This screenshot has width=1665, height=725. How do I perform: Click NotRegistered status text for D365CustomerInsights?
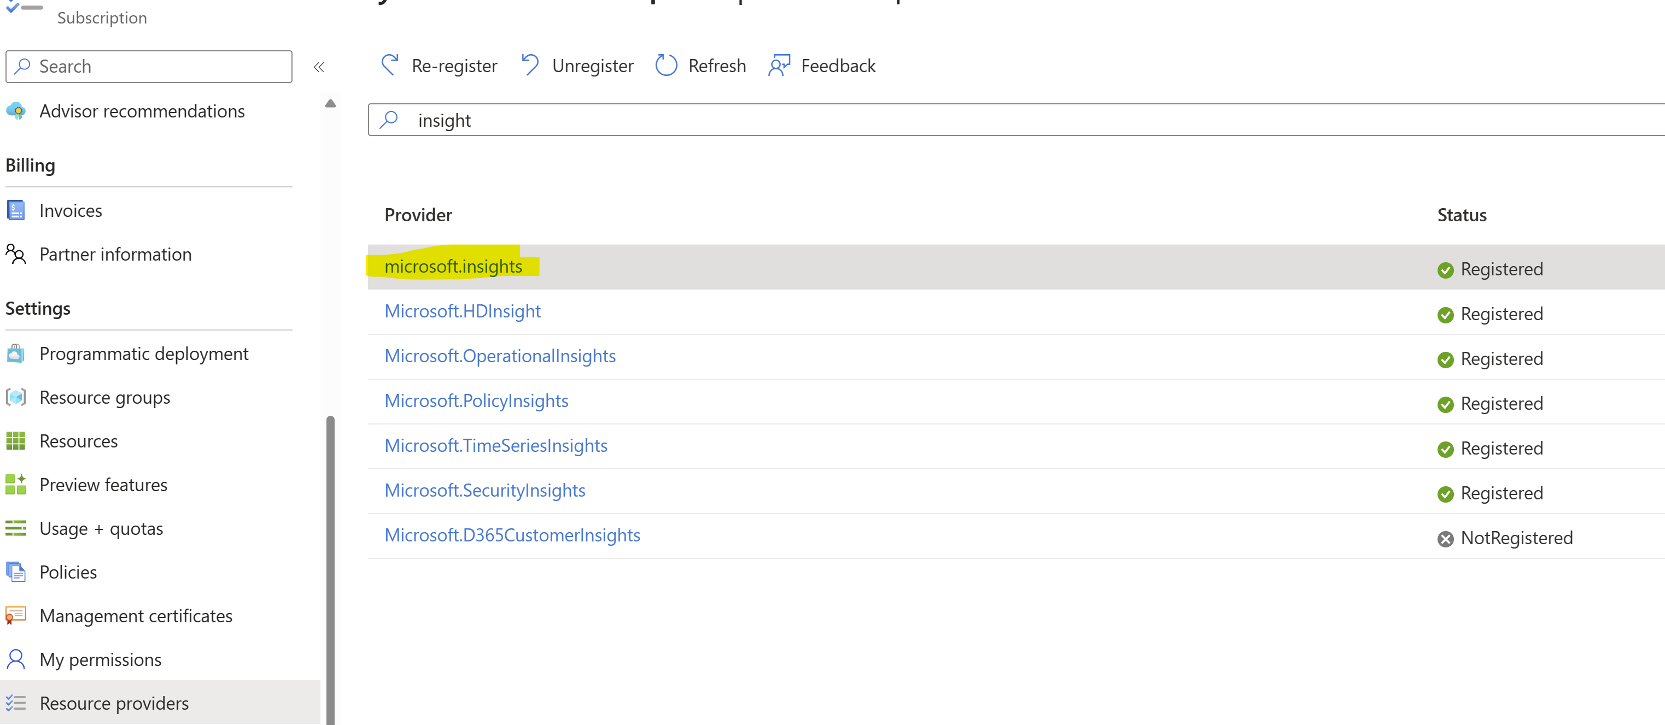pyautogui.click(x=1516, y=538)
